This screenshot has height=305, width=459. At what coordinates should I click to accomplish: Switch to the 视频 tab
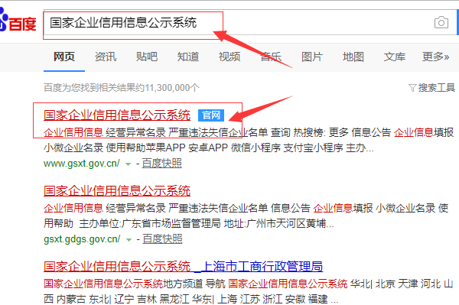coord(229,57)
